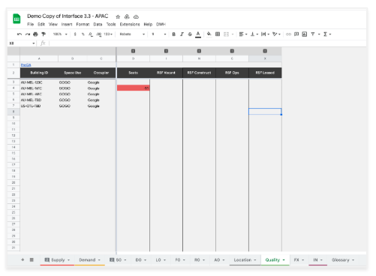Expand column group above Seats column

pyautogui.click(x=133, y=51)
